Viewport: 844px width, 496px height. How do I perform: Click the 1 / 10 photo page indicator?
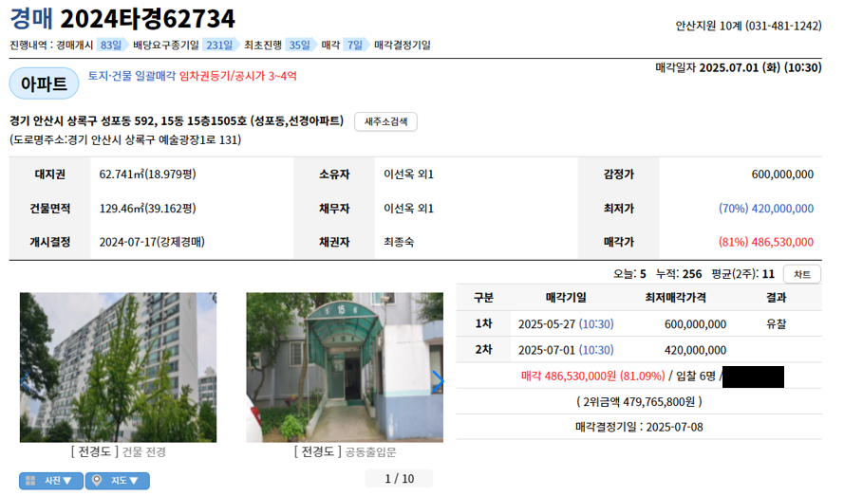click(400, 479)
